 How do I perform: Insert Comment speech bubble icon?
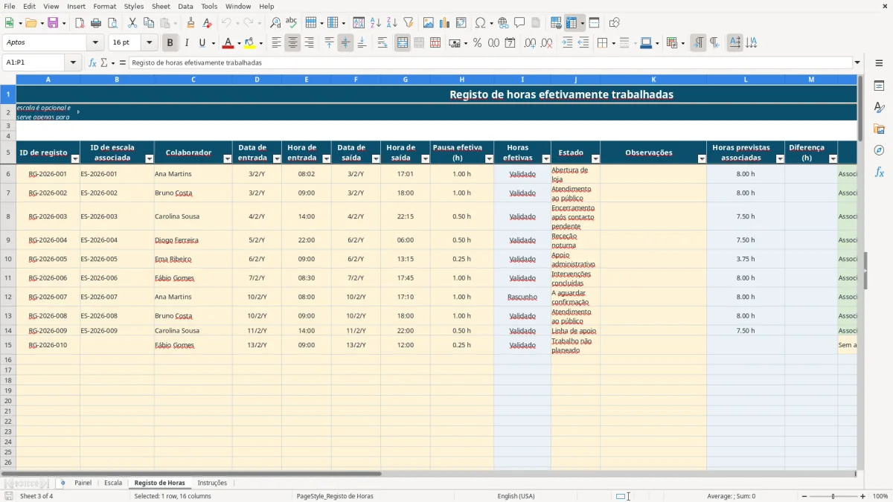click(x=519, y=23)
